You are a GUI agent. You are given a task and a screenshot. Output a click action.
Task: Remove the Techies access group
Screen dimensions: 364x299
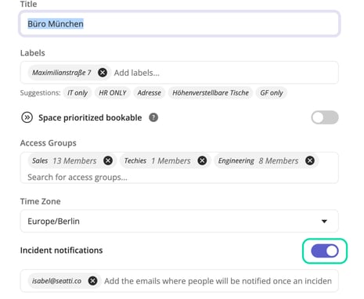point(202,160)
